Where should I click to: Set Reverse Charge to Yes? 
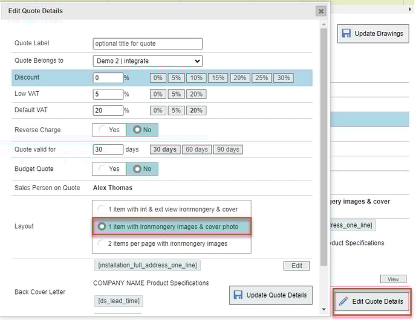tap(109, 130)
